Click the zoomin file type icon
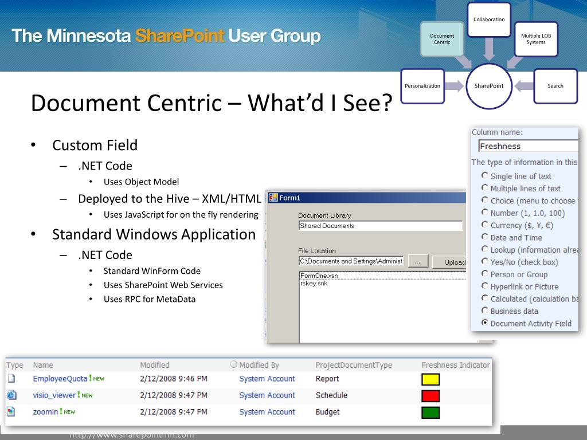This screenshot has height=440, width=587. [x=11, y=411]
